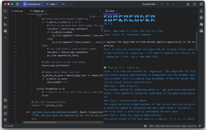Image resolution: width=206 pixels, height=130 pixels.
Task: Open more run actions menu
Action: click(x=173, y=4)
